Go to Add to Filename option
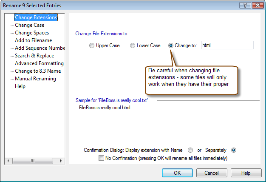266x182 pixels. [34, 40]
